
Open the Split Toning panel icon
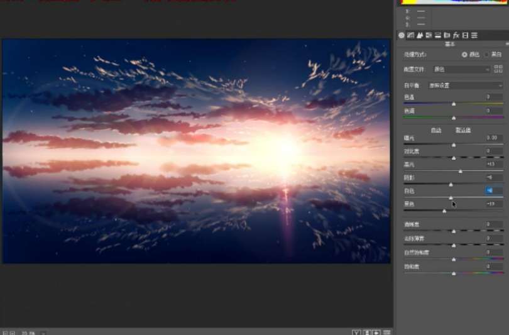tap(438, 35)
